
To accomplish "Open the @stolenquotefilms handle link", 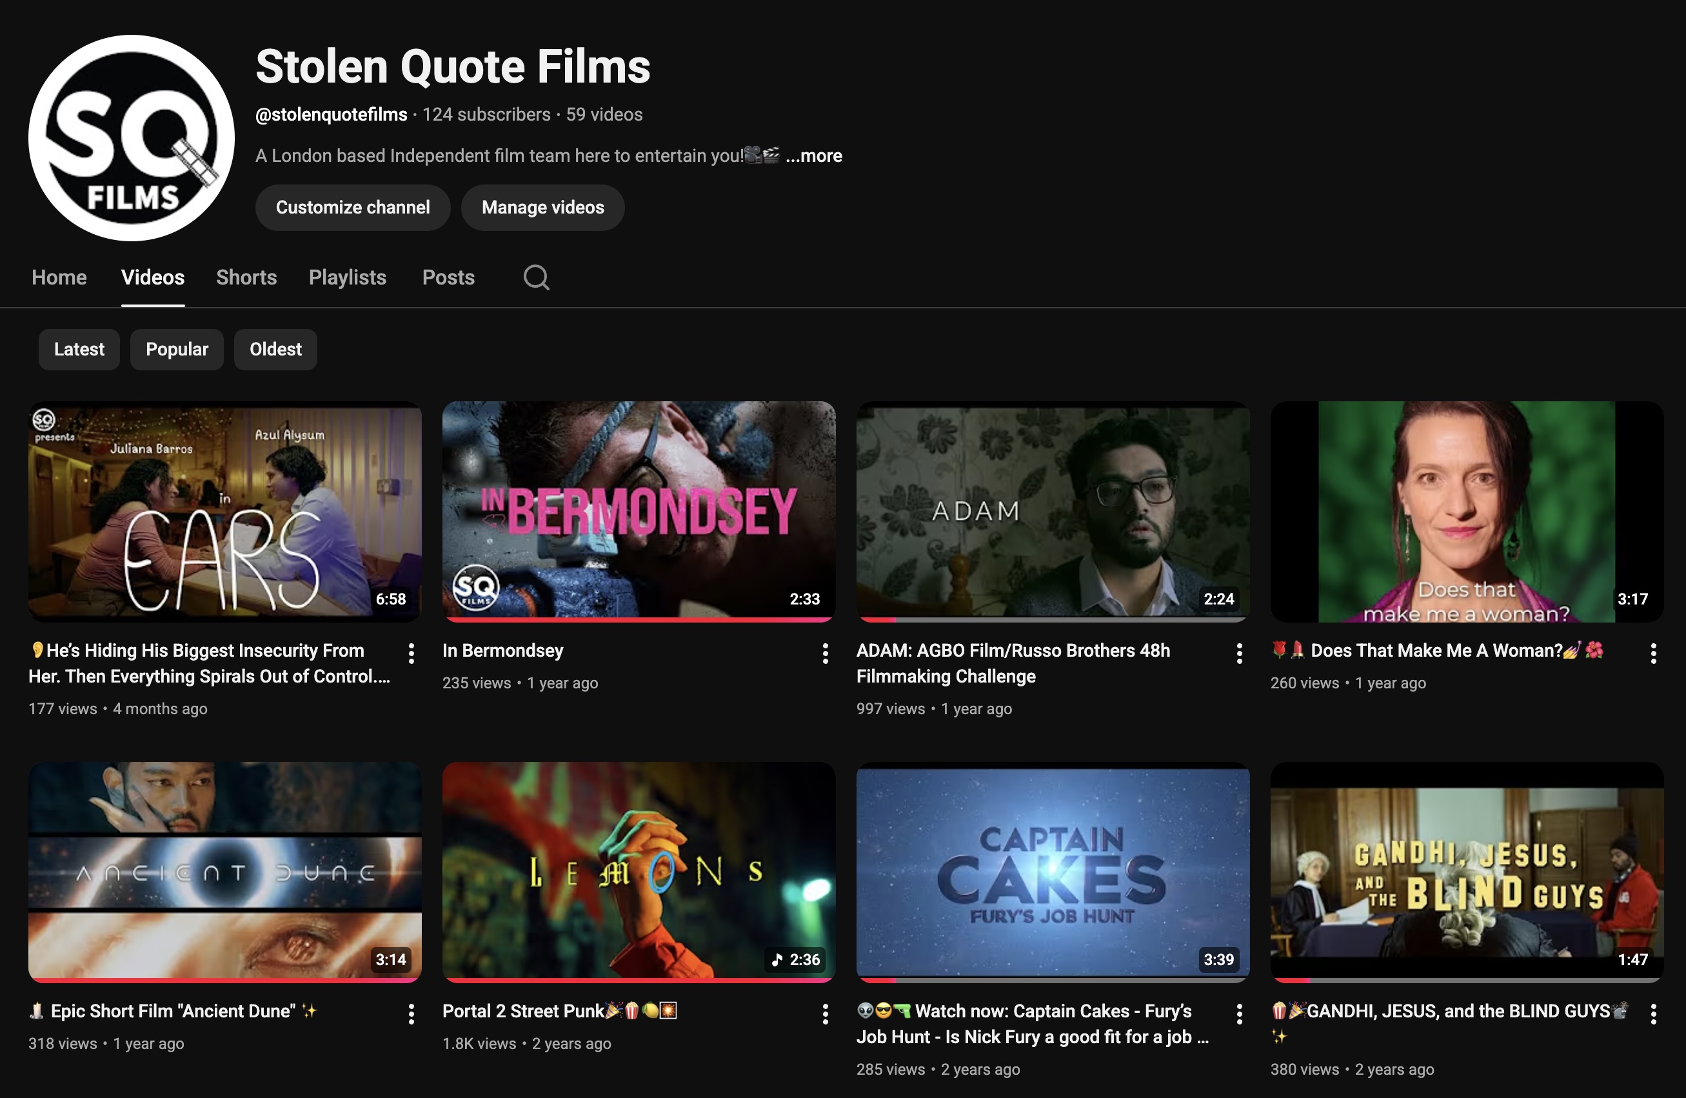I will [330, 114].
